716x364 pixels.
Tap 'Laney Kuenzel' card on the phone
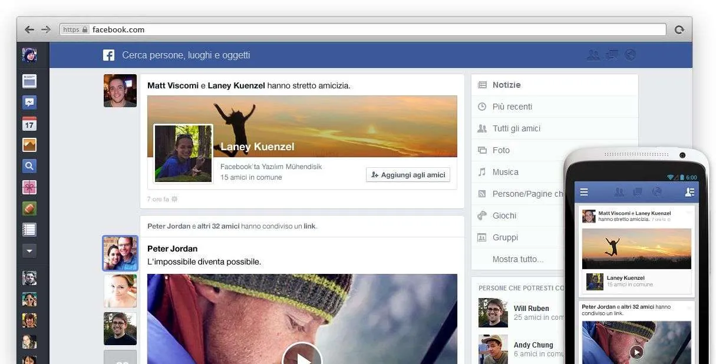click(636, 281)
